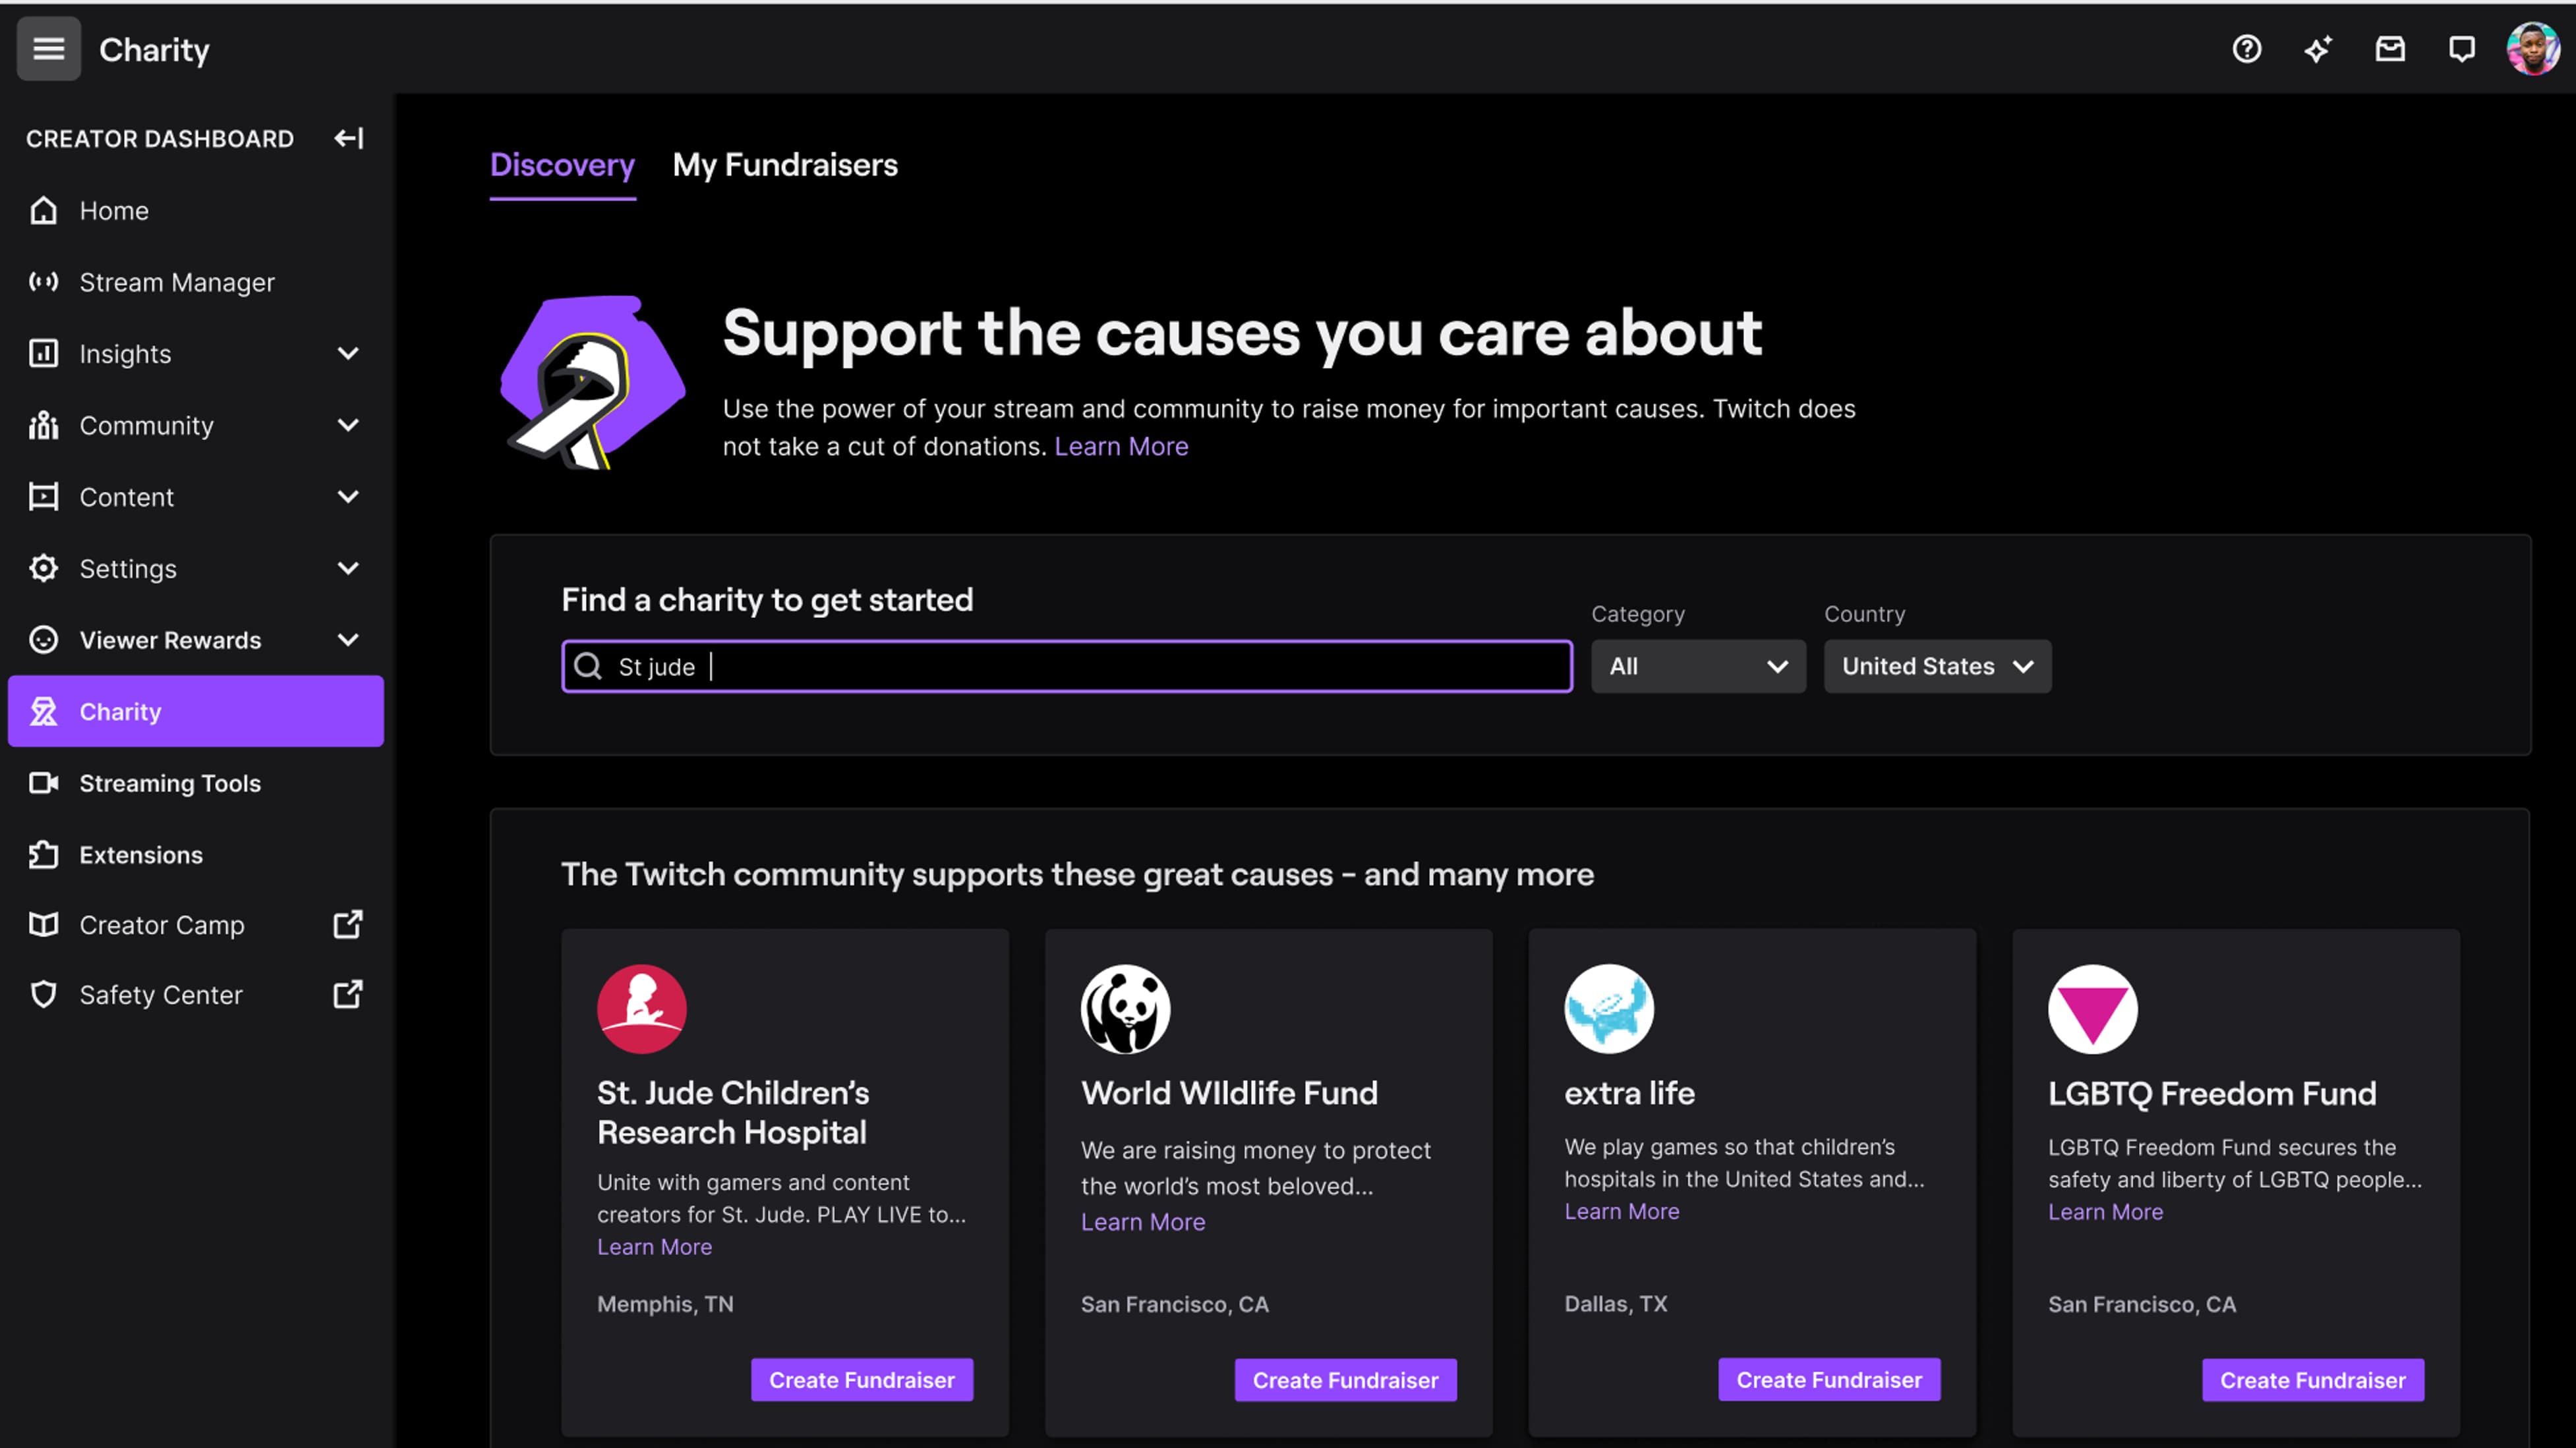The image size is (2576, 1448).
Task: Click the search magnifier icon in charity field
Action: (x=588, y=667)
